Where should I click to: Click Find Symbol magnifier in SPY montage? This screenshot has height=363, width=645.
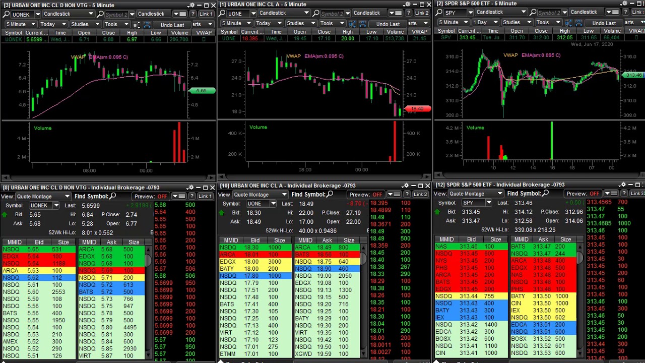point(545,193)
